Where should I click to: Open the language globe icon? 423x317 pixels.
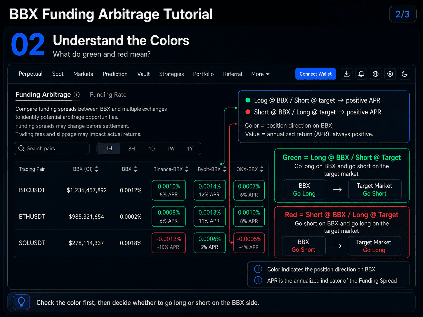coord(376,74)
